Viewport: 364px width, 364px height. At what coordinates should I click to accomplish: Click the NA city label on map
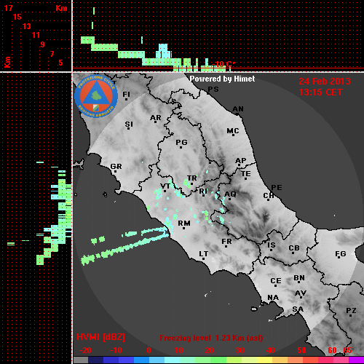273,298
